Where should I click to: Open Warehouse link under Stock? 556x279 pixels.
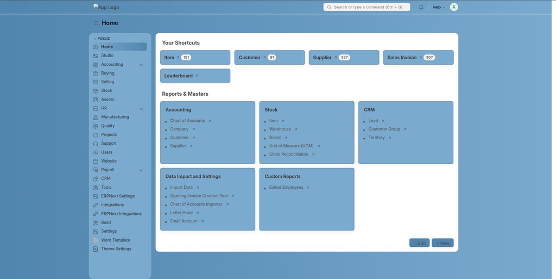[280, 129]
